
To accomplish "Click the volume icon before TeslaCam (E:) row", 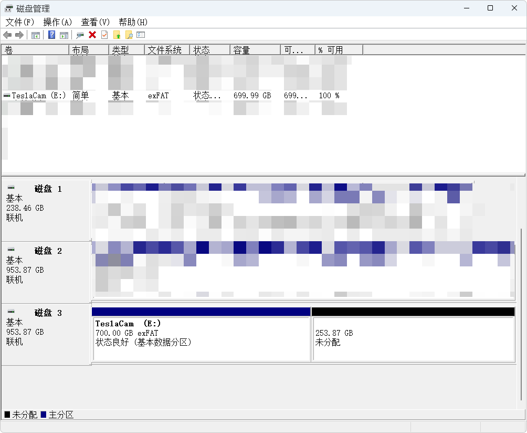I will point(7,96).
